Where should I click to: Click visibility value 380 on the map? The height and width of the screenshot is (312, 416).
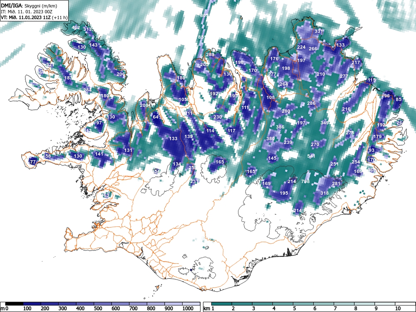(270, 139)
